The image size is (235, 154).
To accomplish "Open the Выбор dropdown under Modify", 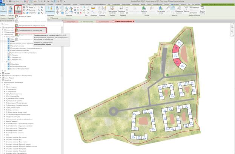I will pyautogui.click(x=3, y=15).
